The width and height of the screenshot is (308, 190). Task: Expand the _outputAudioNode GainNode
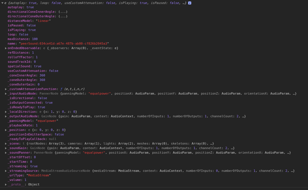(x=6, y=116)
